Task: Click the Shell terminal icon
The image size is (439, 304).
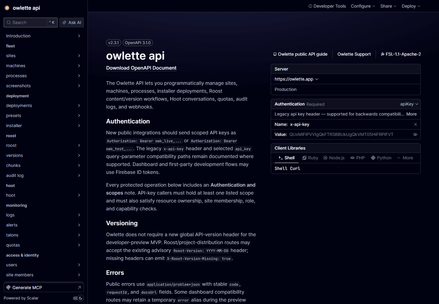Action: [x=280, y=158]
